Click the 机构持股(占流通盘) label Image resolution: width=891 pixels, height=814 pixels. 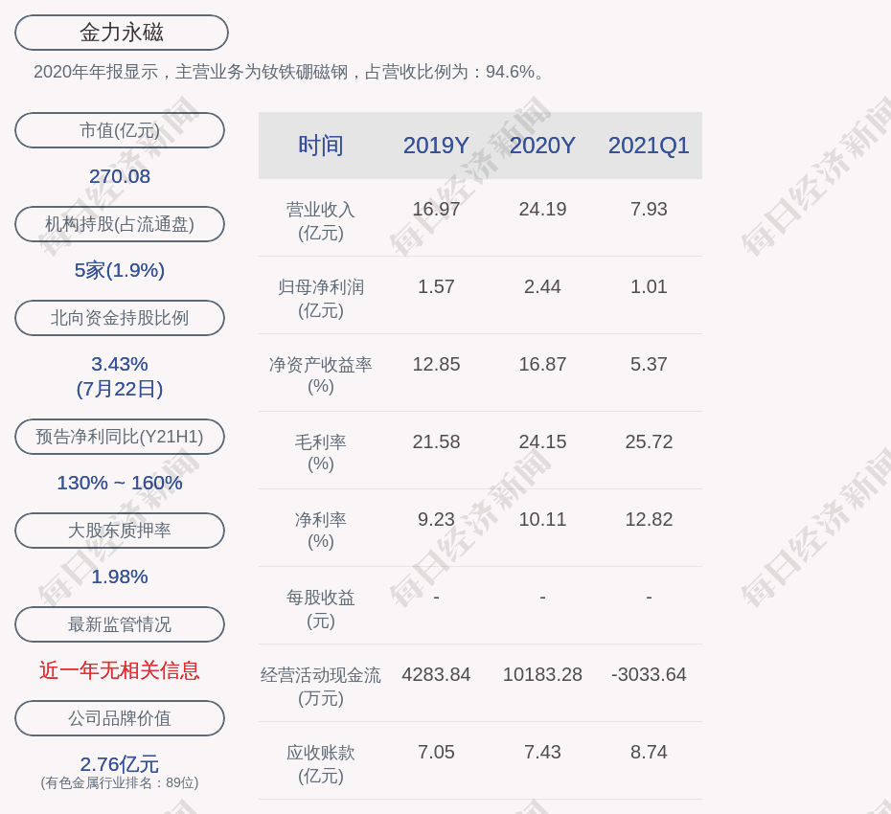pyautogui.click(x=120, y=224)
